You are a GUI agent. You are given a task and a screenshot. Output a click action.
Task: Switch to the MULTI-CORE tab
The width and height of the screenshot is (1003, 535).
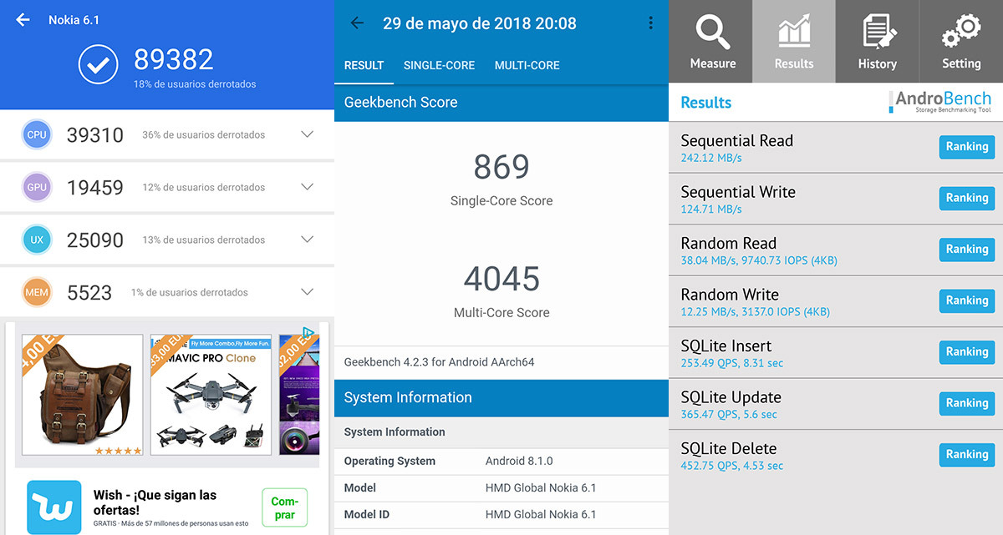click(527, 65)
